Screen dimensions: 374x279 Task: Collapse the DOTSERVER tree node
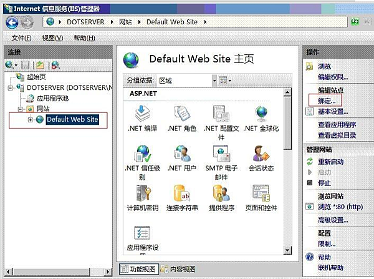[10, 88]
